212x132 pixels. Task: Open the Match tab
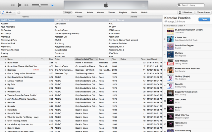[144, 13]
